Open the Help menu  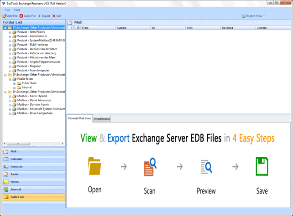coord(17,10)
